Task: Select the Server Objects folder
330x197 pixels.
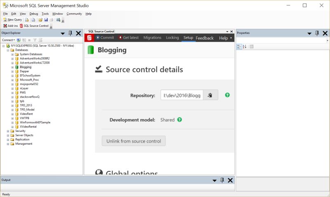Action: click(x=24, y=135)
